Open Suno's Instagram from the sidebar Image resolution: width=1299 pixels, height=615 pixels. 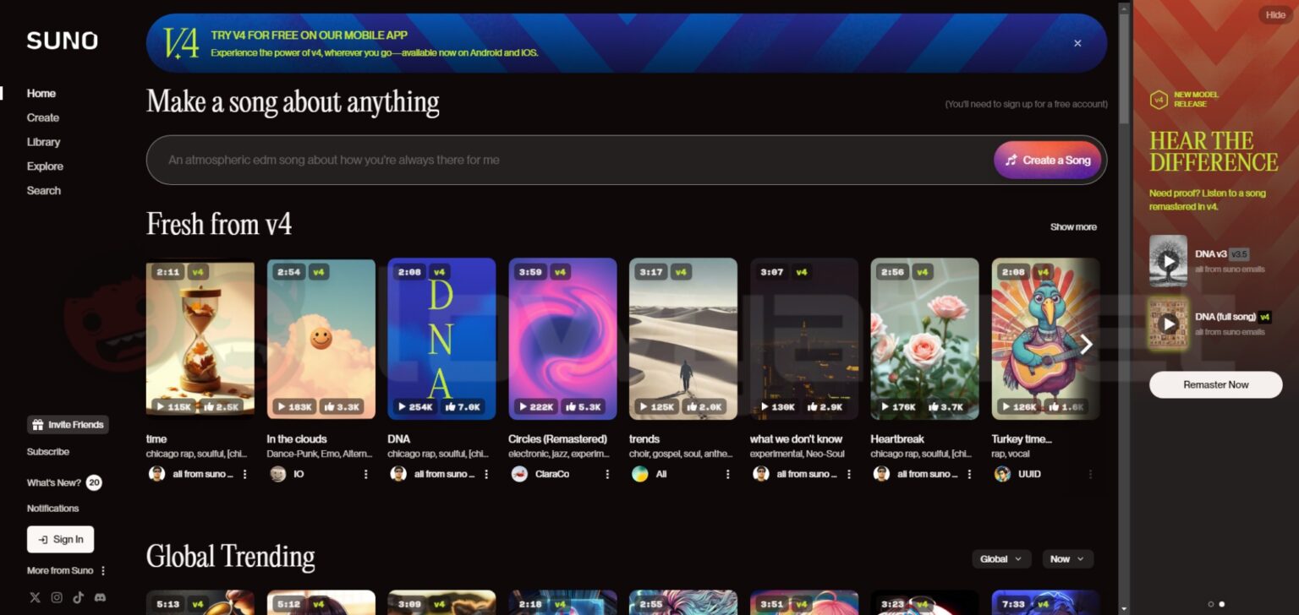pyautogui.click(x=57, y=597)
